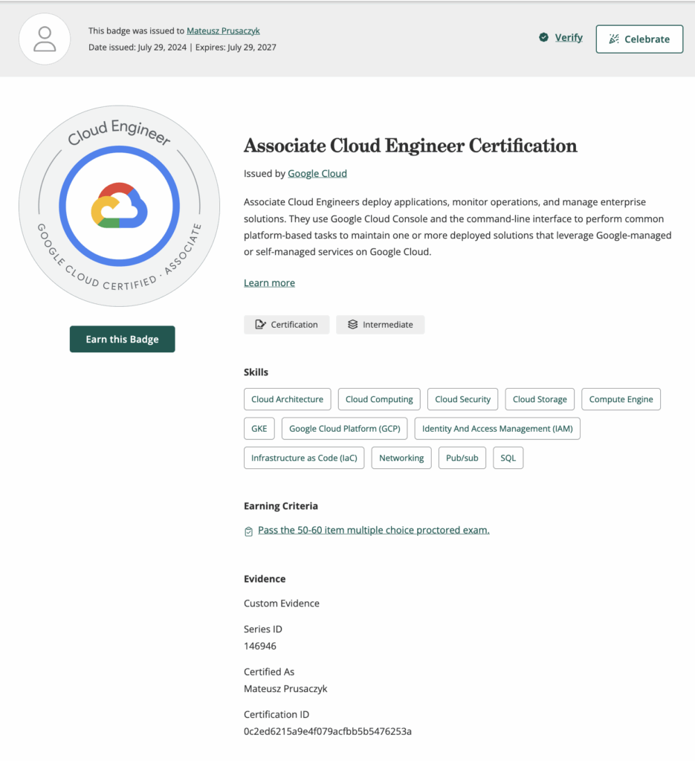Click the Google Cloud badge logo
Screen dimensions: 695x761
pos(119,206)
